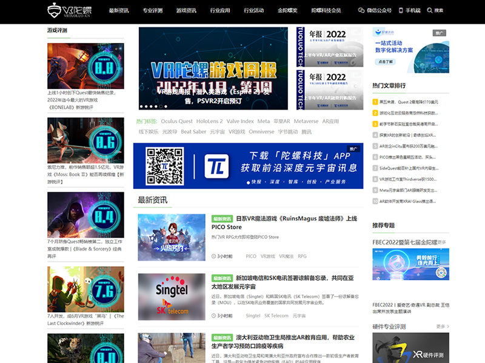Image resolution: width=485 pixels, height=363 pixels.
Task: Open hot article 'Meta元宇宙部门AR眼镜研发支出...'
Action: tap(408, 190)
